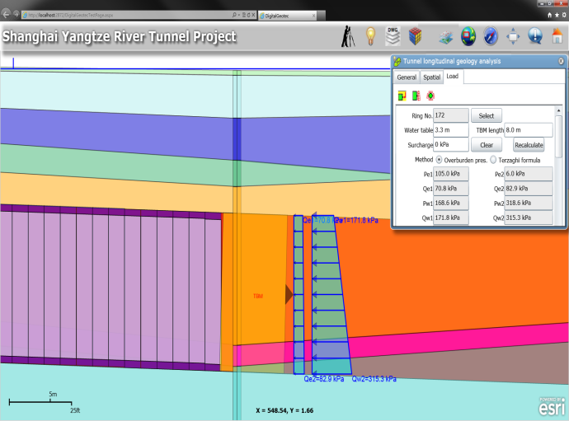
Task: Click the green circle ring load icon
Action: (430, 96)
